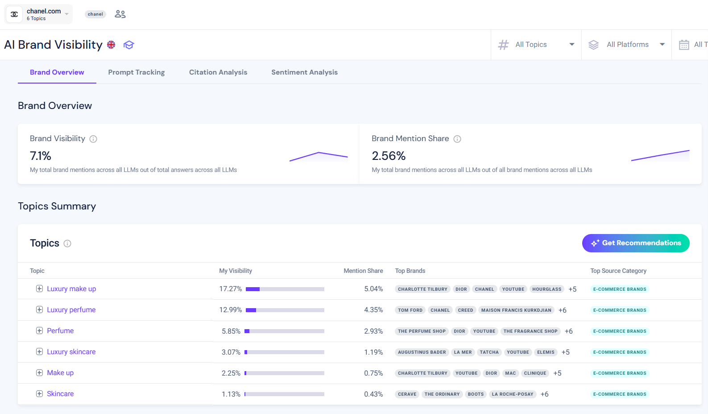Switch to the Sentiment Analysis tab
This screenshot has height=414, width=708.
pyautogui.click(x=305, y=72)
